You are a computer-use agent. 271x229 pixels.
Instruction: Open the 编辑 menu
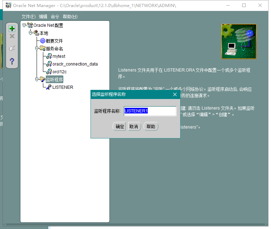pos(43,17)
